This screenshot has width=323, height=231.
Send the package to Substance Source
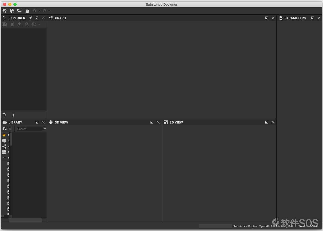[x=34, y=24]
